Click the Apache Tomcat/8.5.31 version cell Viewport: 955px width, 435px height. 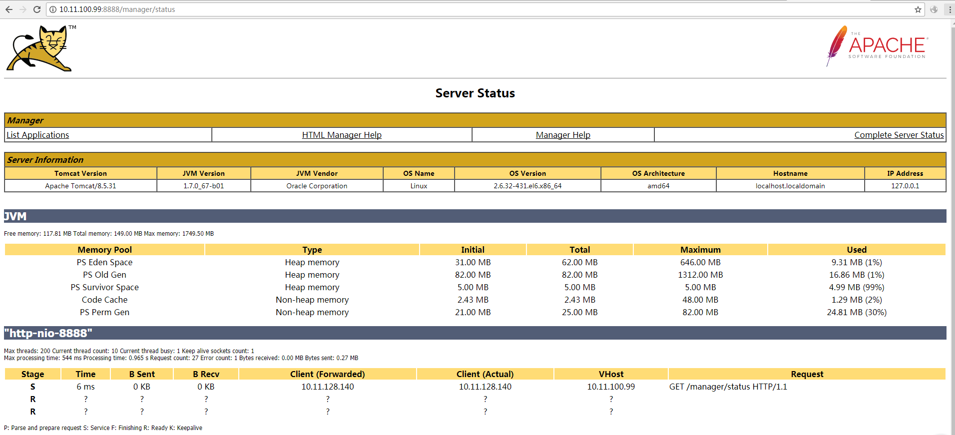click(x=80, y=186)
